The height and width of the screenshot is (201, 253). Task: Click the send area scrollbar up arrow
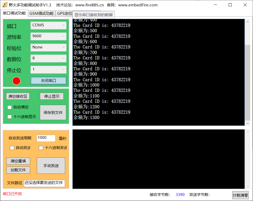click(247, 132)
